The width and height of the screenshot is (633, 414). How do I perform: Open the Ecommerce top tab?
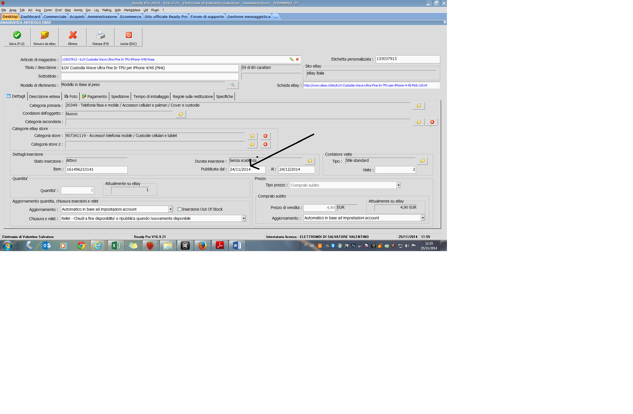[x=131, y=16]
